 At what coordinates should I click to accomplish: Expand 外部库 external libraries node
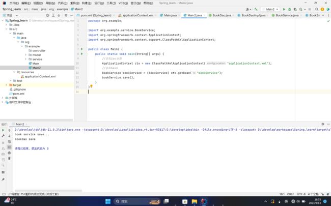coord(3,98)
